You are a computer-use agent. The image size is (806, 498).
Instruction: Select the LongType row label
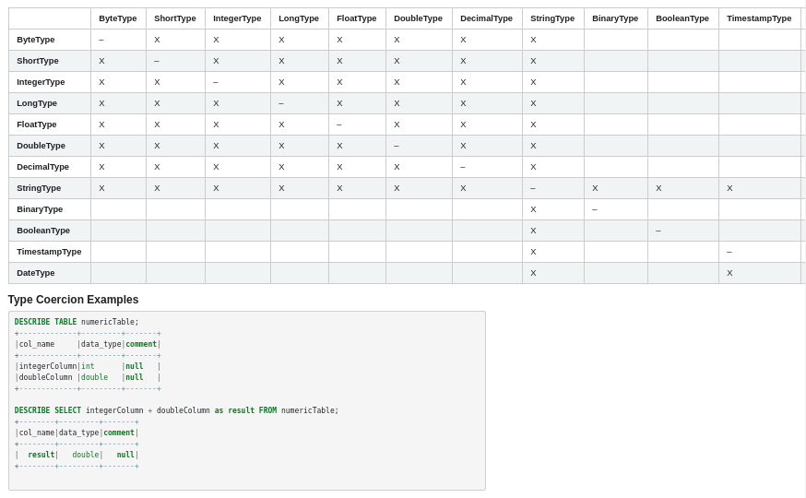pyautogui.click(x=37, y=103)
